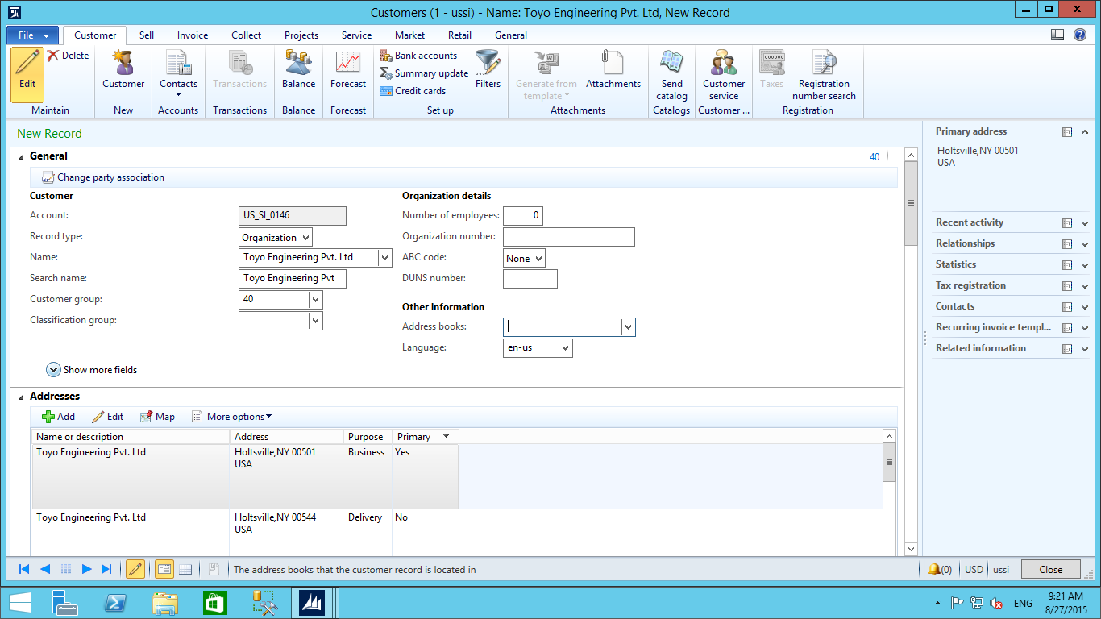
Task: Switch to the General tab
Action: [x=511, y=35]
